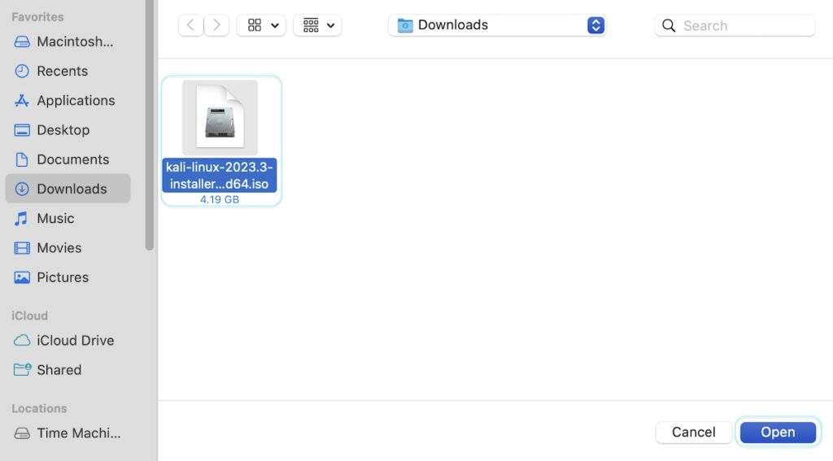833x461 pixels.
Task: Click the Shared folder icon
Action: (22, 370)
